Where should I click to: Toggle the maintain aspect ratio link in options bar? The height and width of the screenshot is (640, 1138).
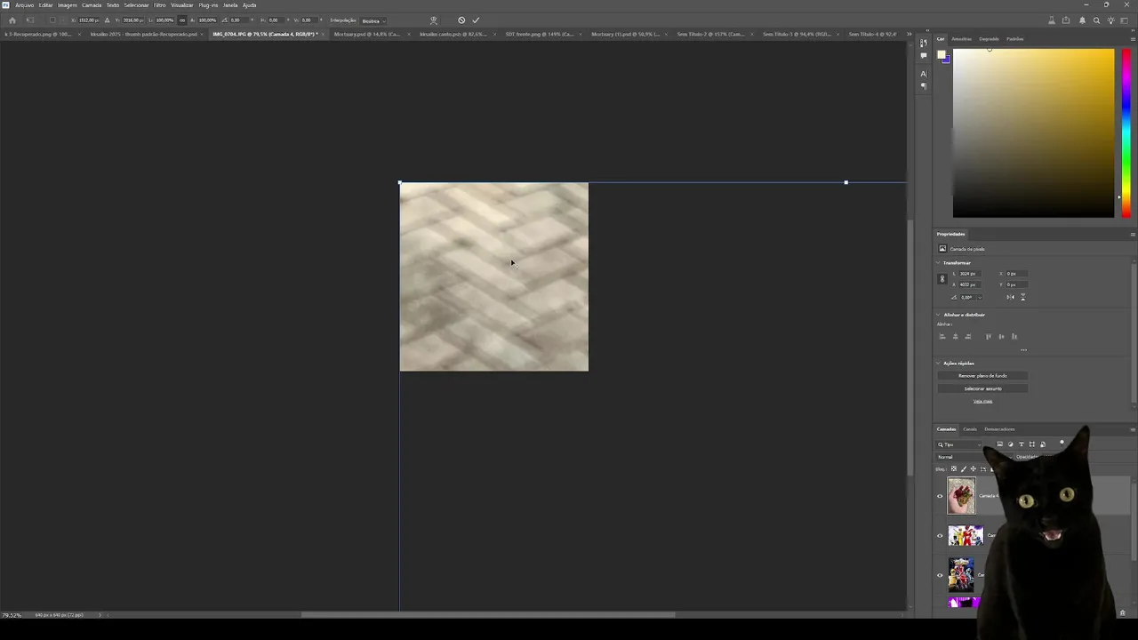pos(183,20)
